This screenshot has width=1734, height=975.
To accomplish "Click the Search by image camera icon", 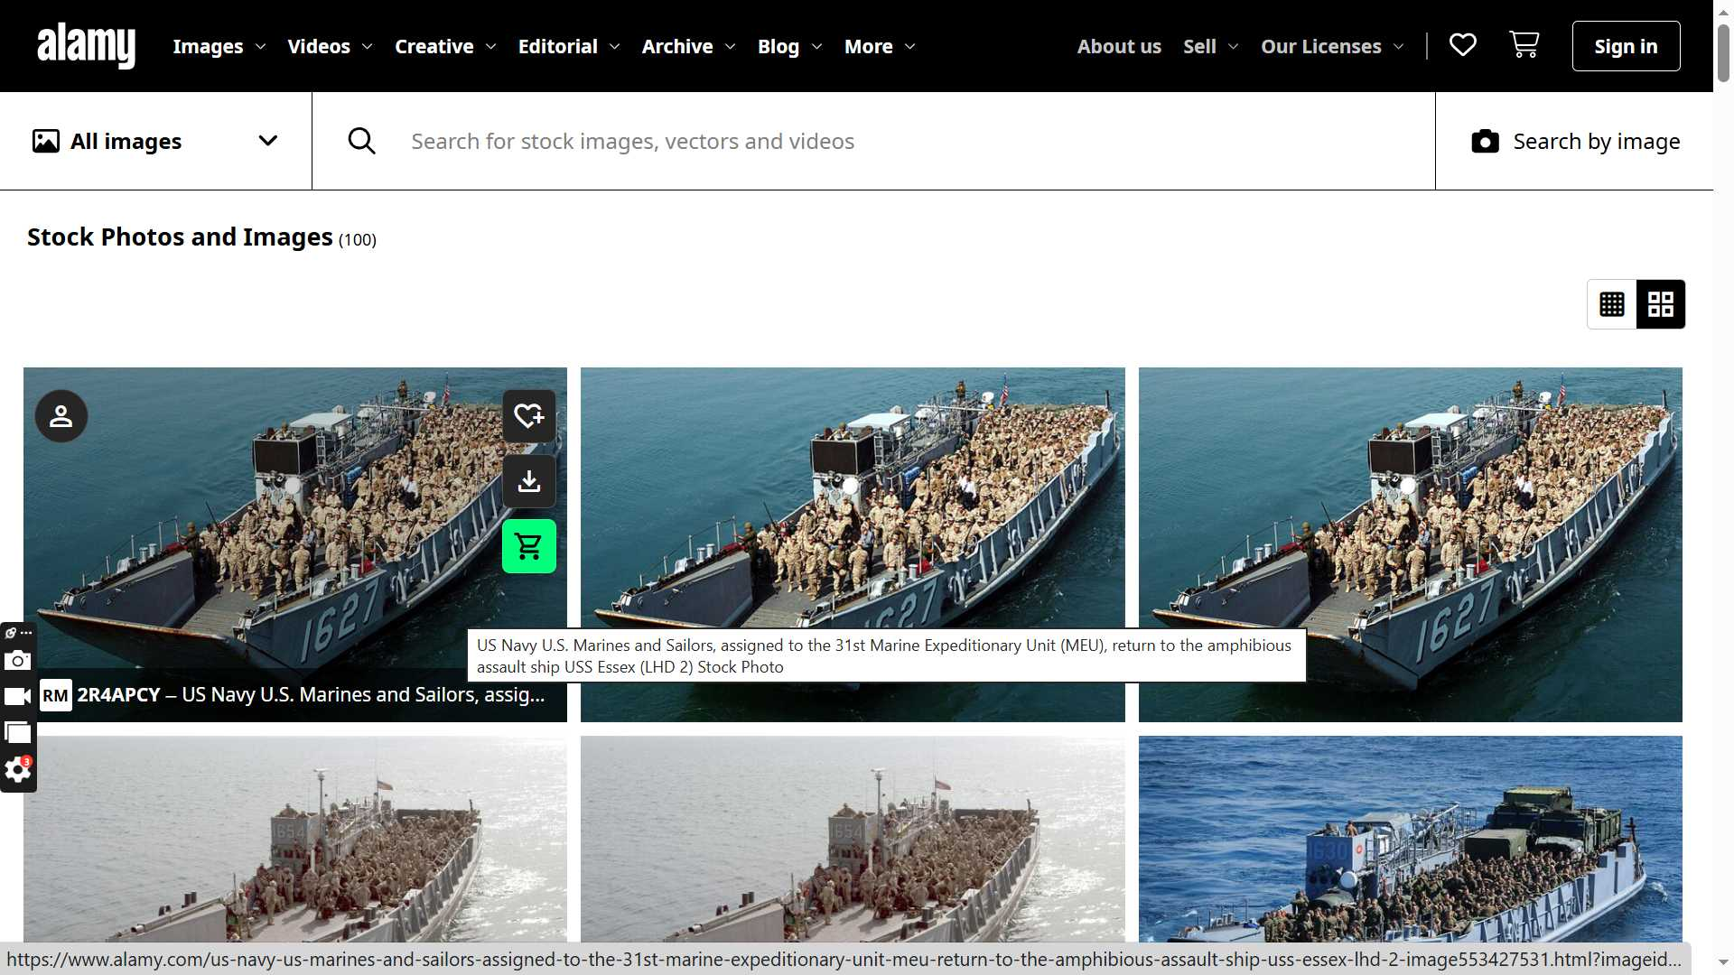I will coord(1485,142).
